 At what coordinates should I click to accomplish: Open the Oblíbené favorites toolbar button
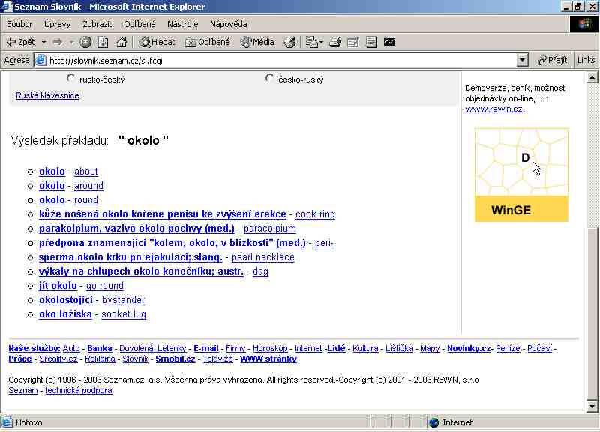coord(208,42)
